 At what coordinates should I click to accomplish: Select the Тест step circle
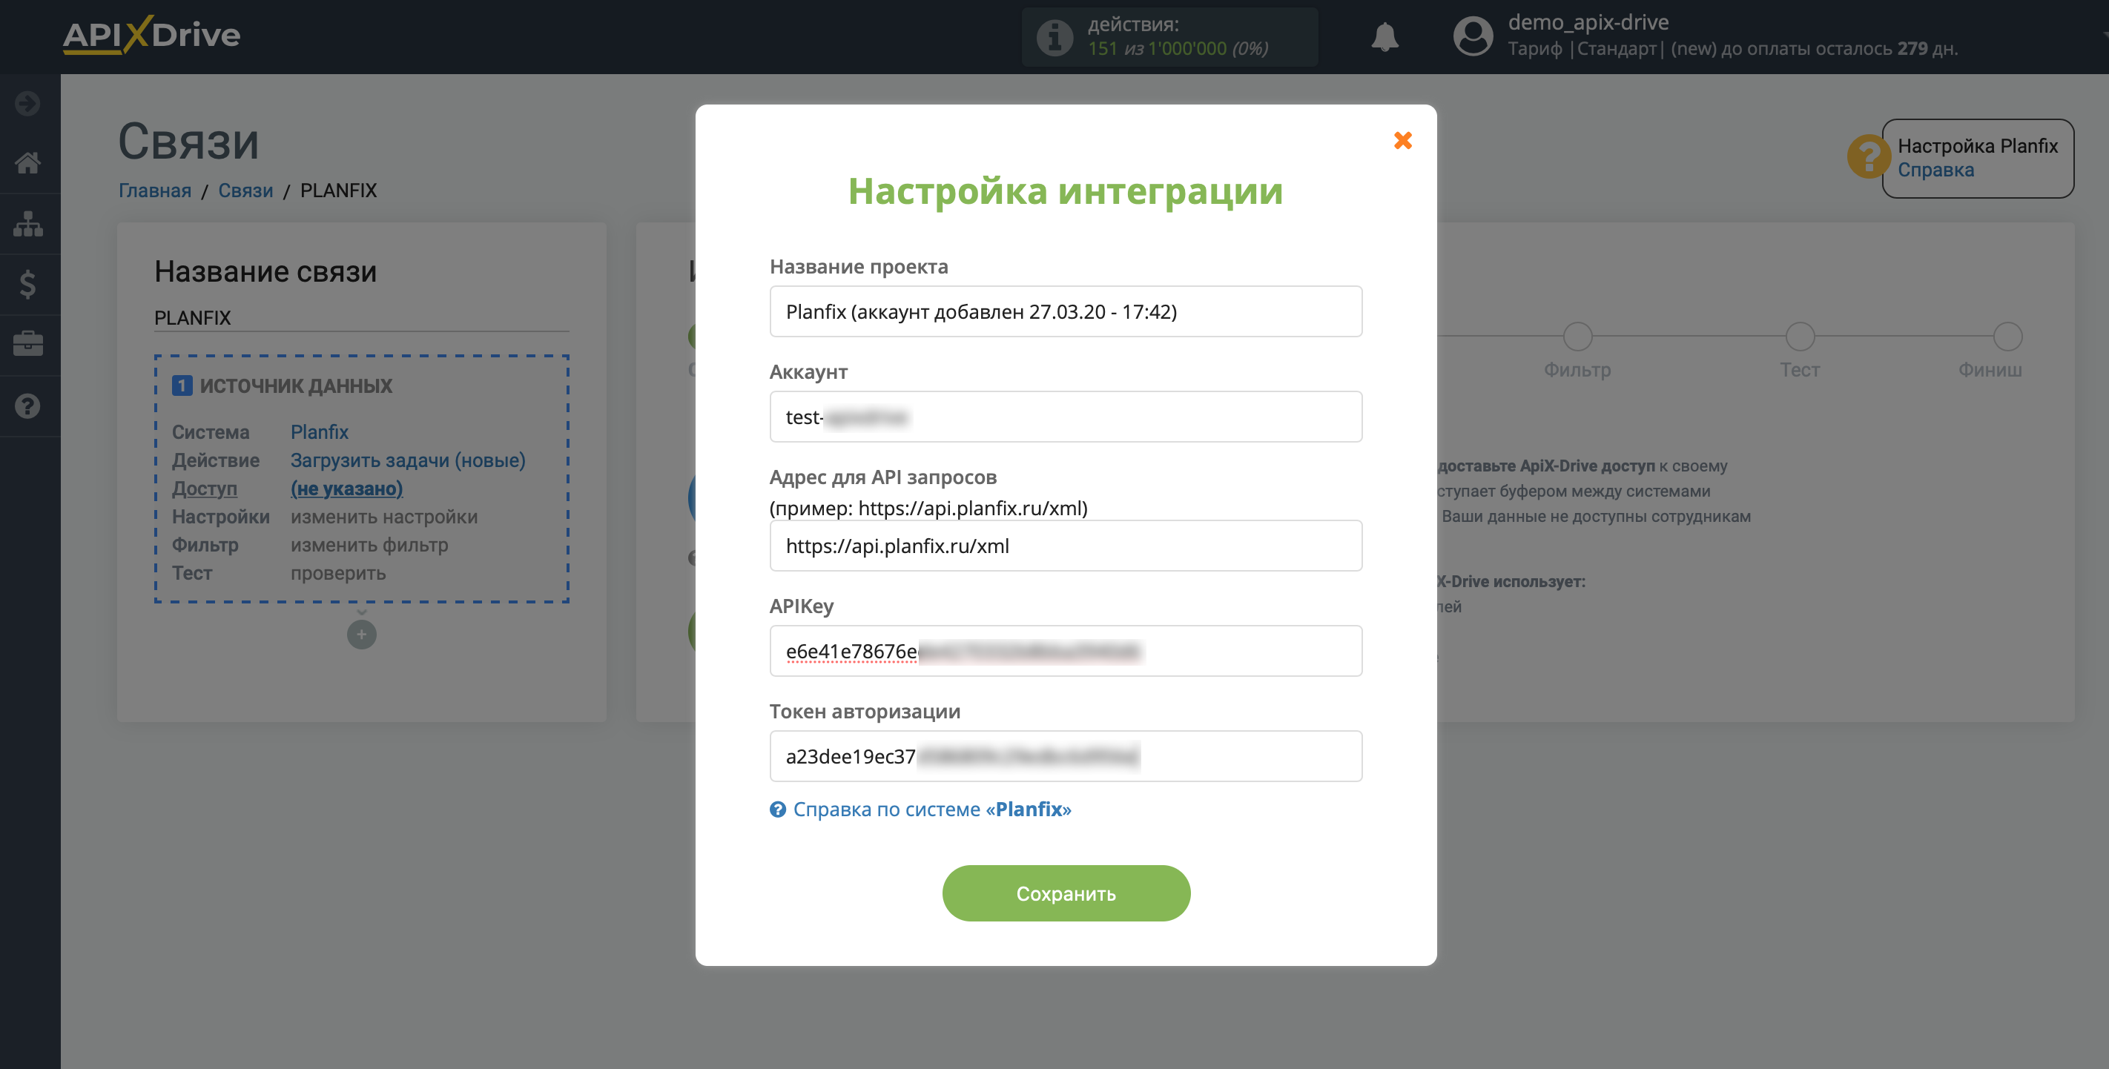point(1800,337)
